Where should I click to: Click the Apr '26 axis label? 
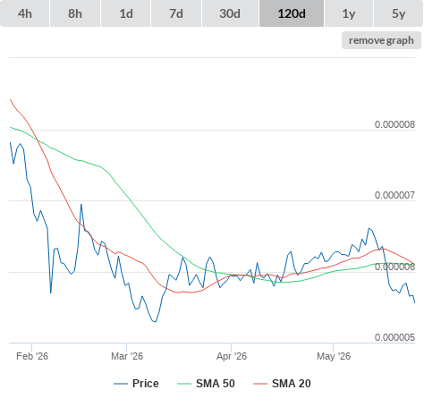point(232,356)
